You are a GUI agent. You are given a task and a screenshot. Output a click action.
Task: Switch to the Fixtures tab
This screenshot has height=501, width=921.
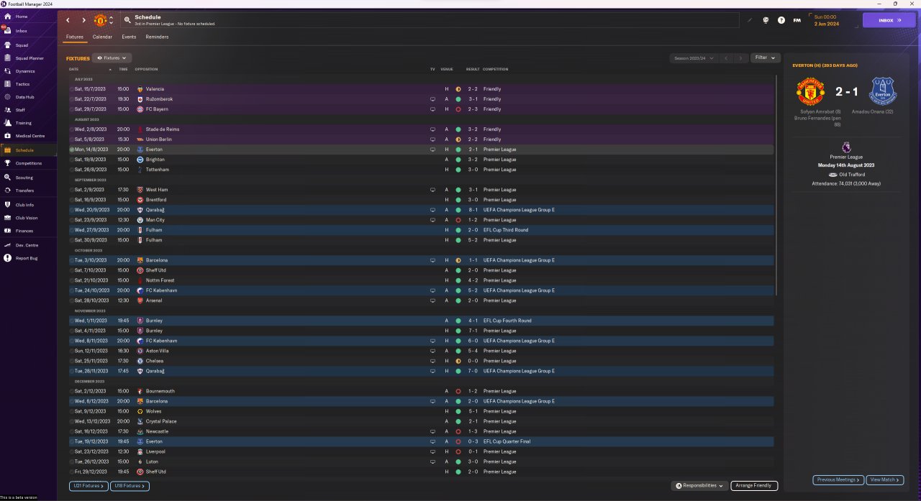[75, 37]
